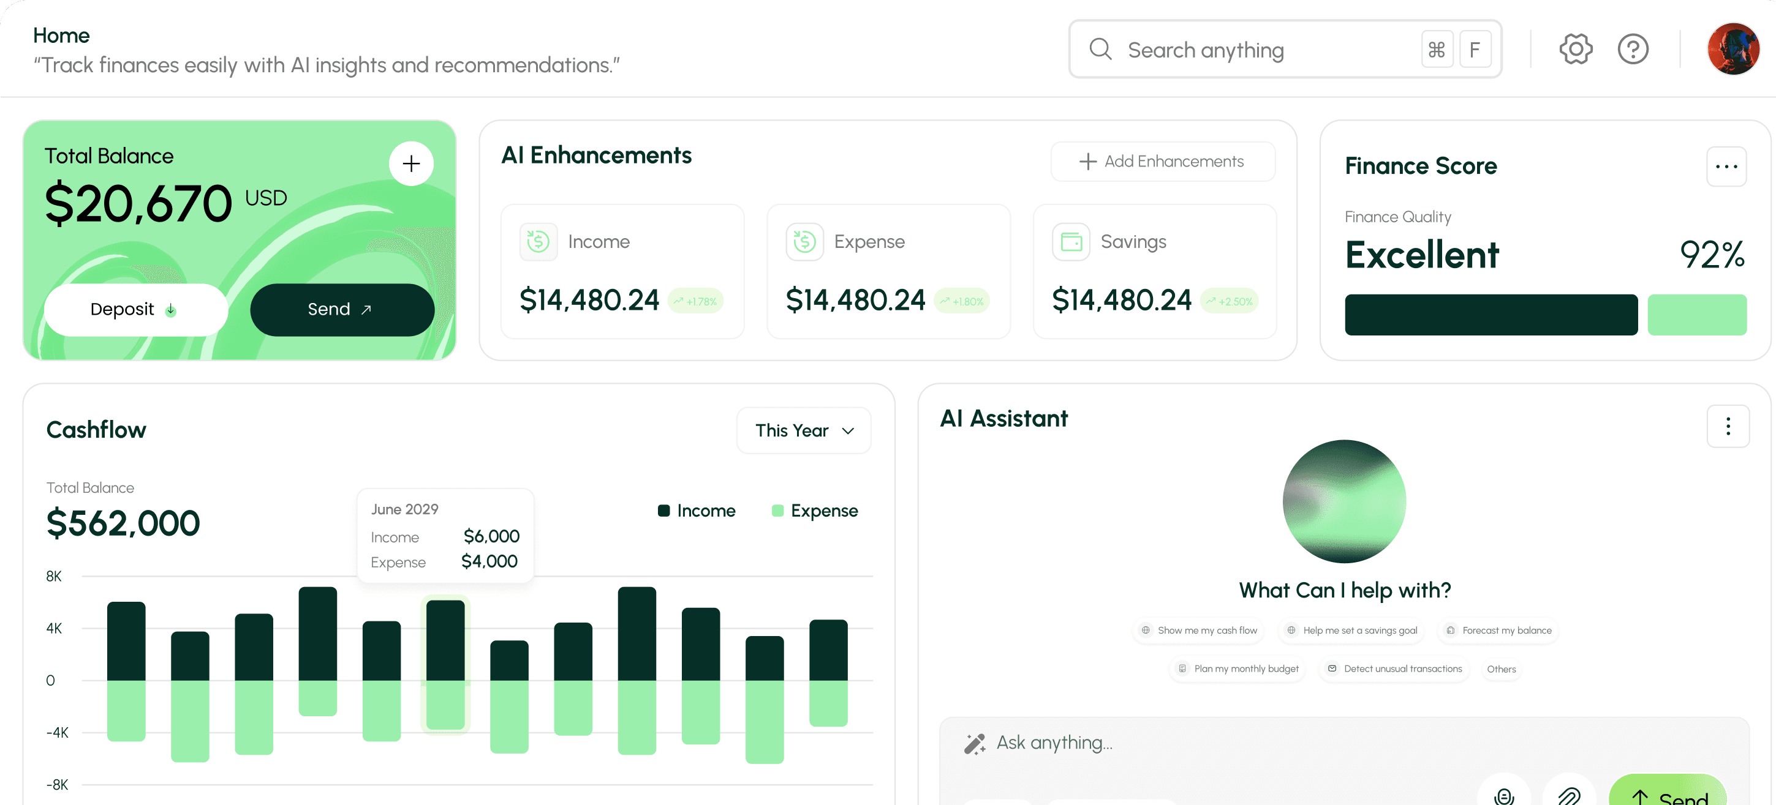This screenshot has height=805, width=1776.
Task: Click the help question mark icon
Action: [1633, 48]
